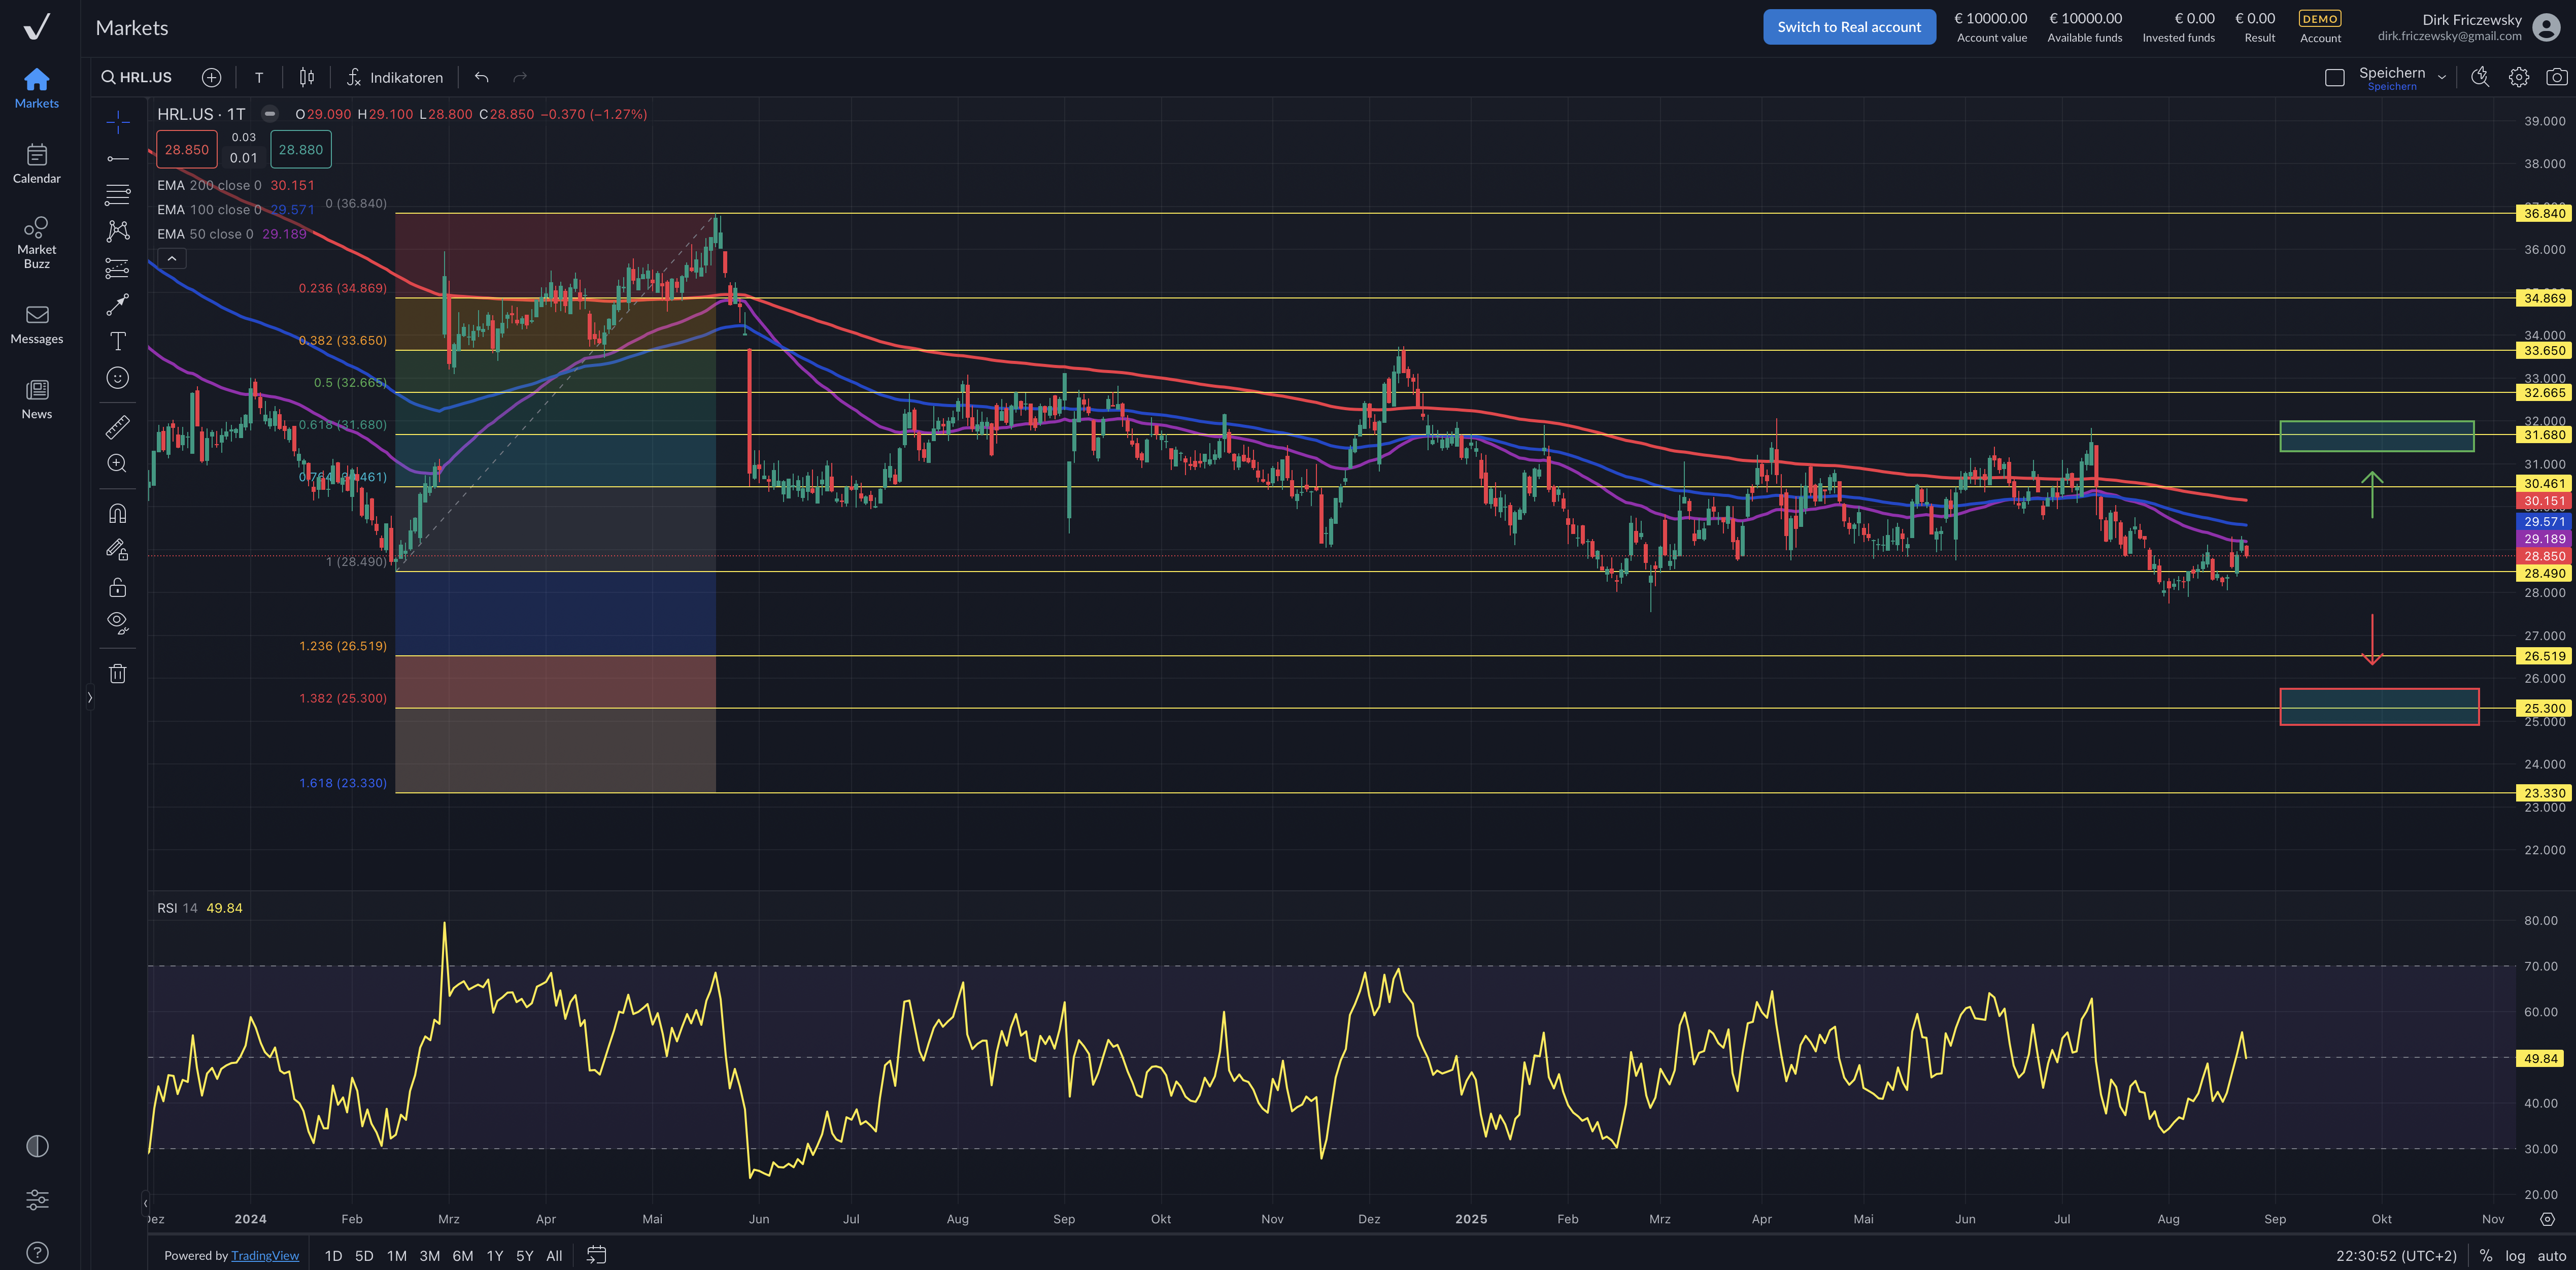This screenshot has width=2576, height=1270.
Task: Open the emoji sticker tool
Action: click(117, 378)
